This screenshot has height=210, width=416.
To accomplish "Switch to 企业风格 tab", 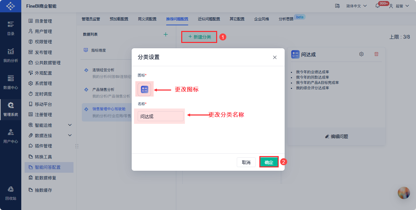I will (x=262, y=19).
